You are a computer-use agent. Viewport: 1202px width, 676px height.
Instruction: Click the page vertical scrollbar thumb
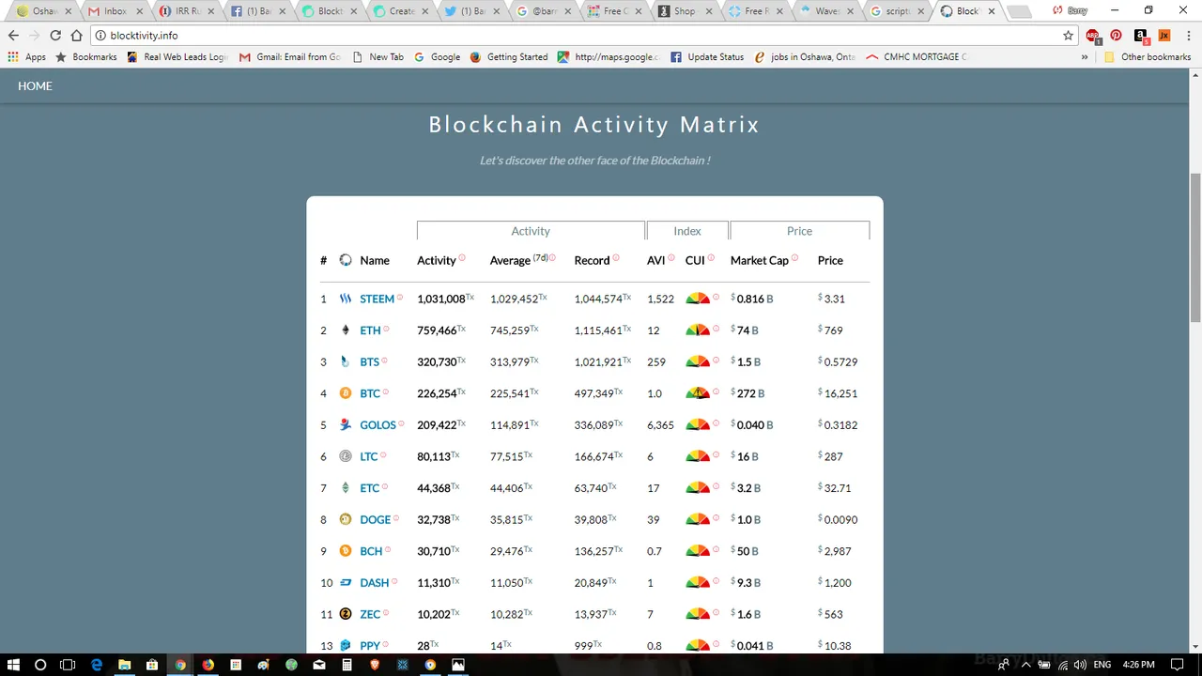[x=1195, y=246]
